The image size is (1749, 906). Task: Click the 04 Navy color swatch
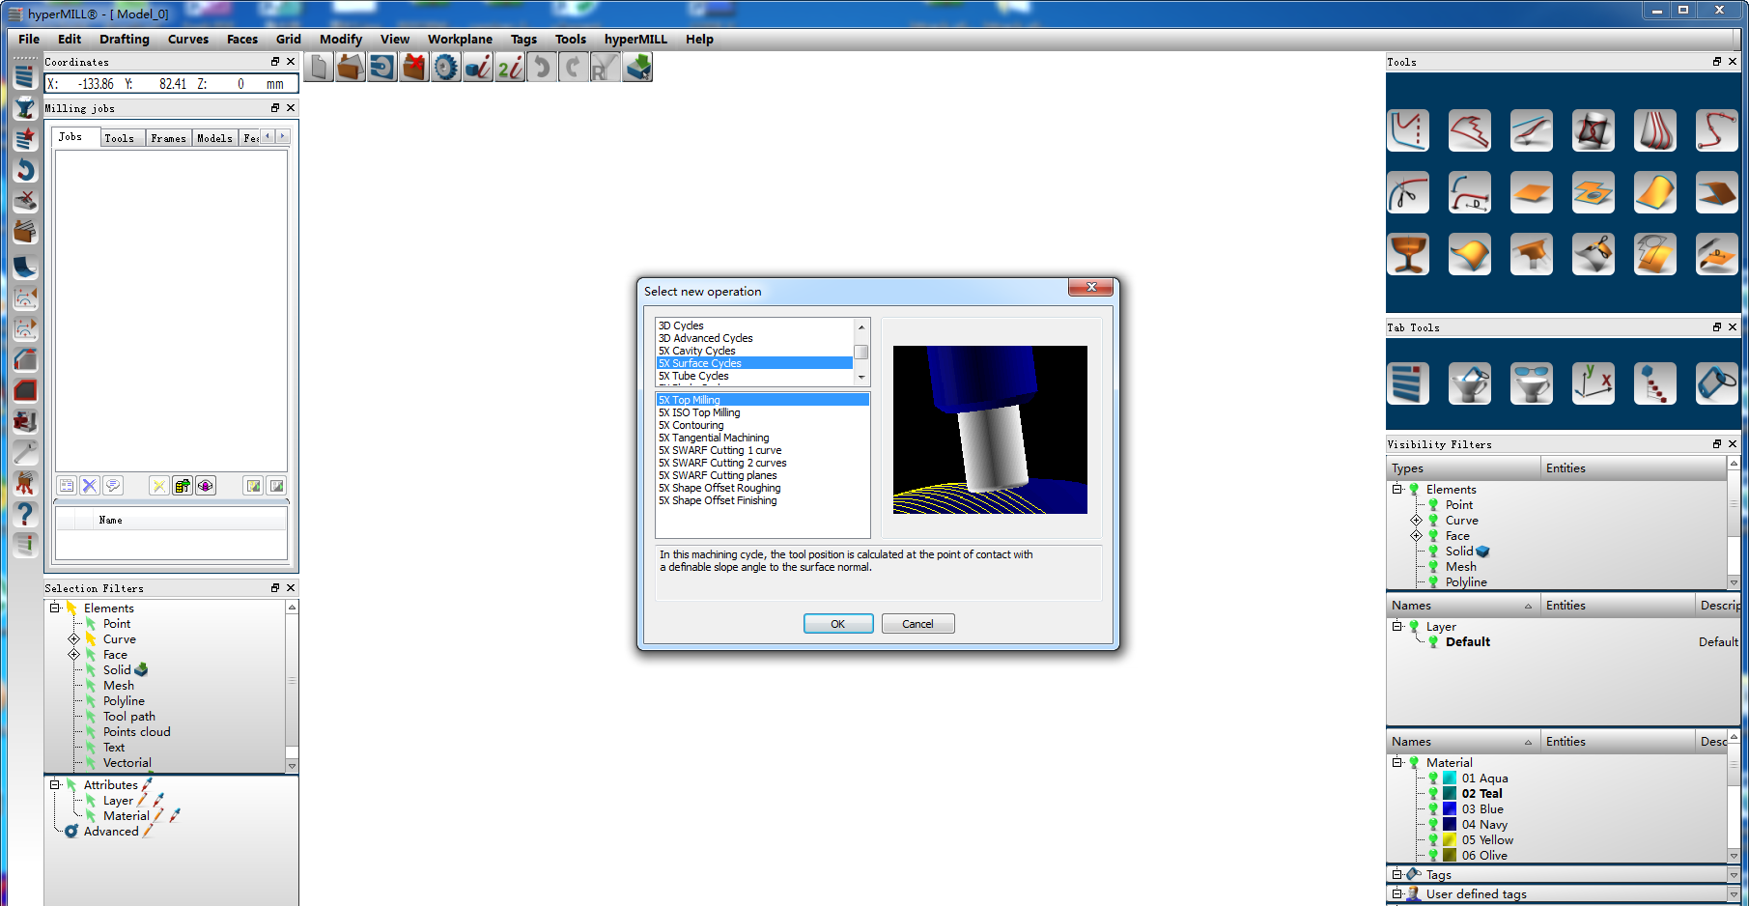click(x=1450, y=825)
